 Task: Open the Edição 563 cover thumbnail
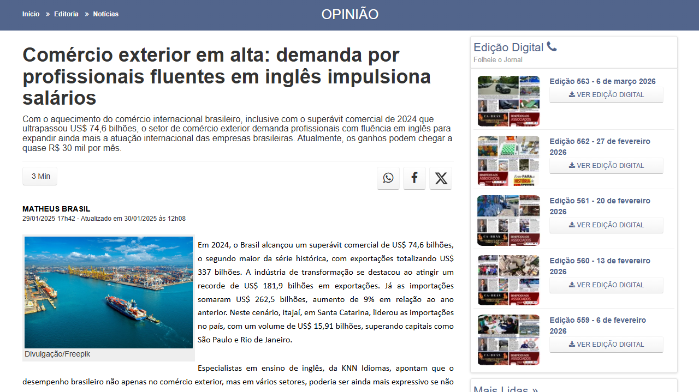pyautogui.click(x=508, y=101)
